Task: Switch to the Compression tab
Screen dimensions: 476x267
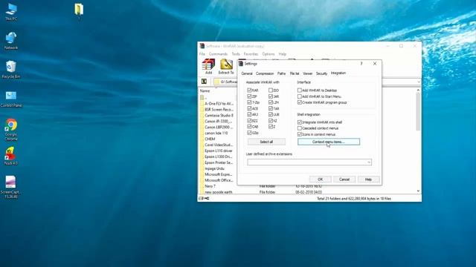Action: pos(265,73)
